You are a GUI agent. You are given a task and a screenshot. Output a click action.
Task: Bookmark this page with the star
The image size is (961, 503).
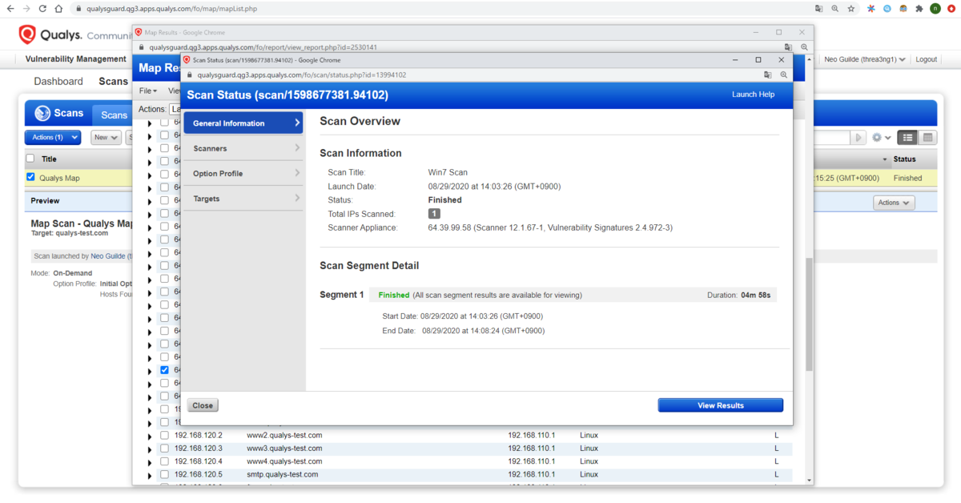click(850, 9)
